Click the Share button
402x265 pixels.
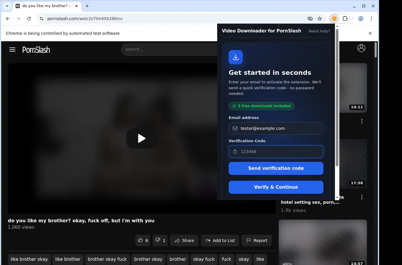point(184,240)
